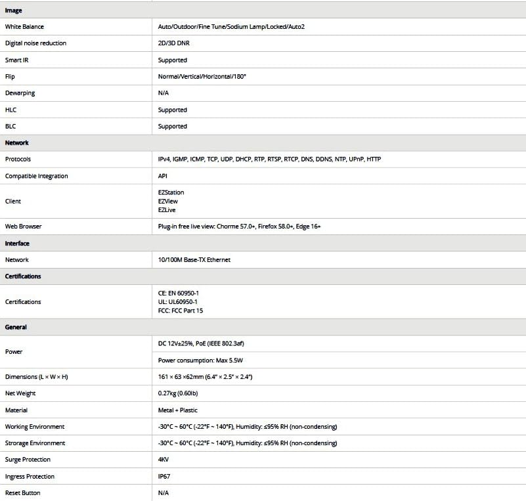Click the Interface section header
Viewport: 526px width, 501px height.
point(17,243)
